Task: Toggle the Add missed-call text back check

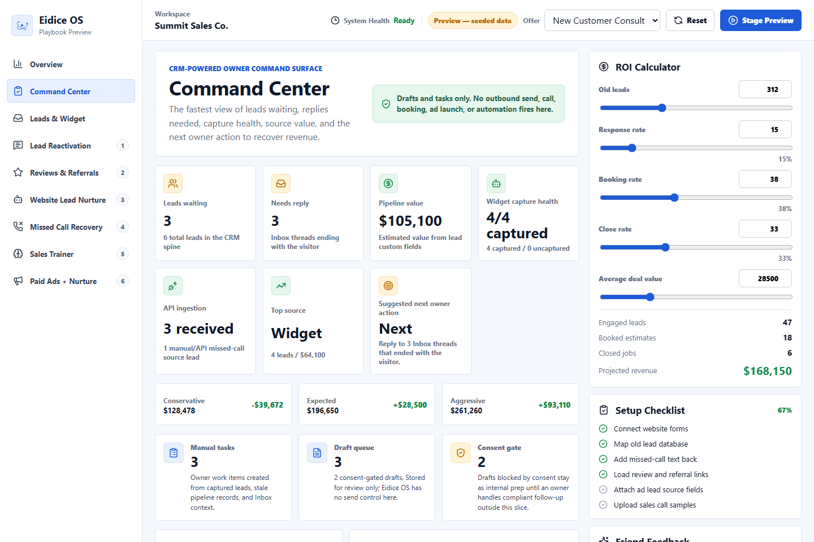Action: (x=603, y=459)
